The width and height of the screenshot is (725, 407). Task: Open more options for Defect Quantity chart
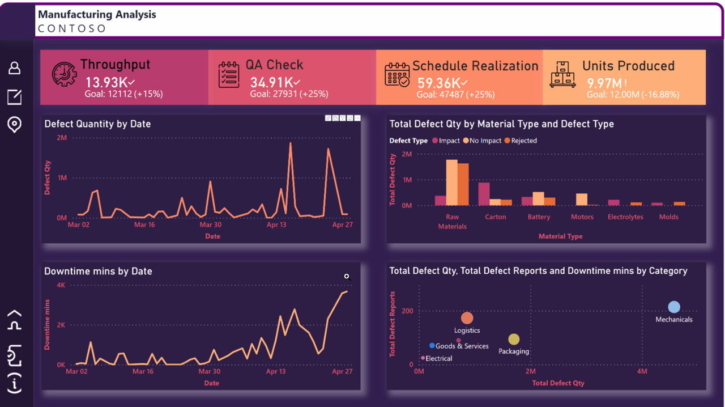point(357,118)
